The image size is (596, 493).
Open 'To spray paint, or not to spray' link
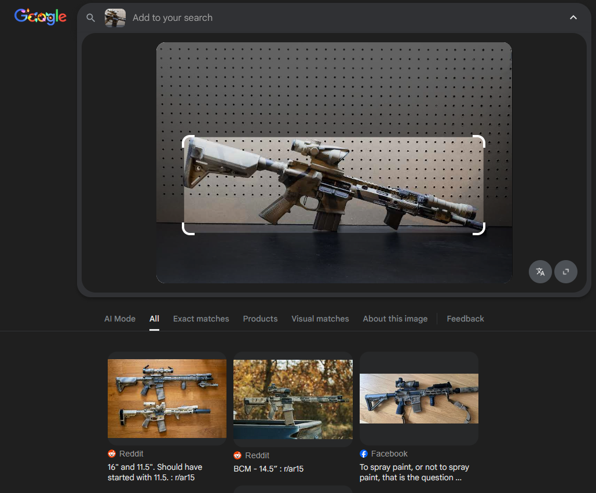click(x=414, y=472)
